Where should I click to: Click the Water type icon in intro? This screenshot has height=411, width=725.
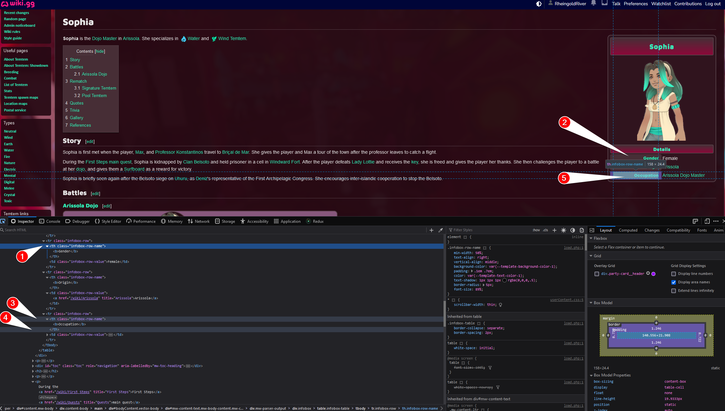pyautogui.click(x=184, y=39)
